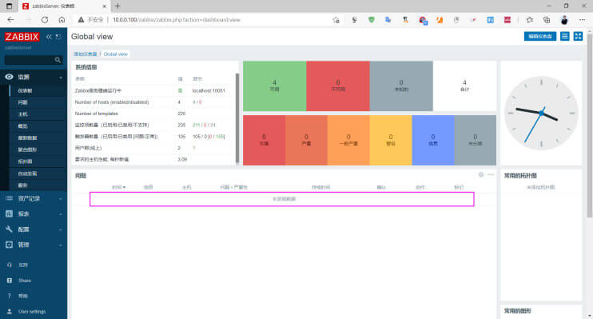Click the Global view breadcrumb link
593x319 pixels.
[x=115, y=54]
